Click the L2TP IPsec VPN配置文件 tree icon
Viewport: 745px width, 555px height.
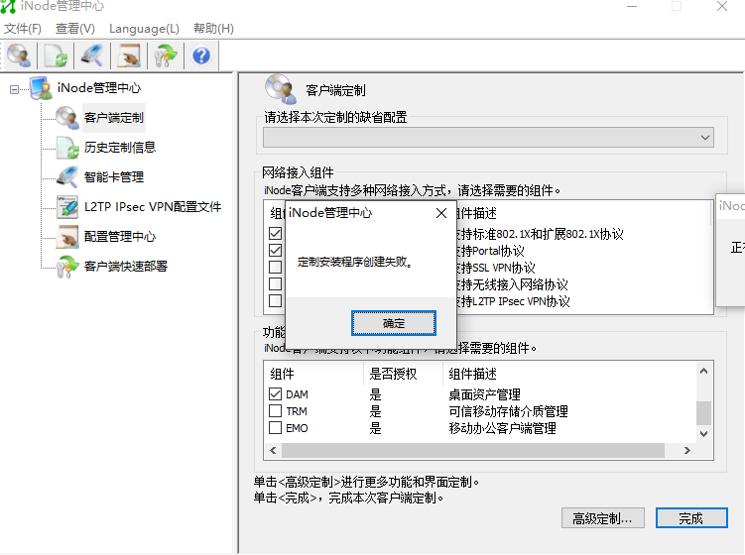click(67, 207)
